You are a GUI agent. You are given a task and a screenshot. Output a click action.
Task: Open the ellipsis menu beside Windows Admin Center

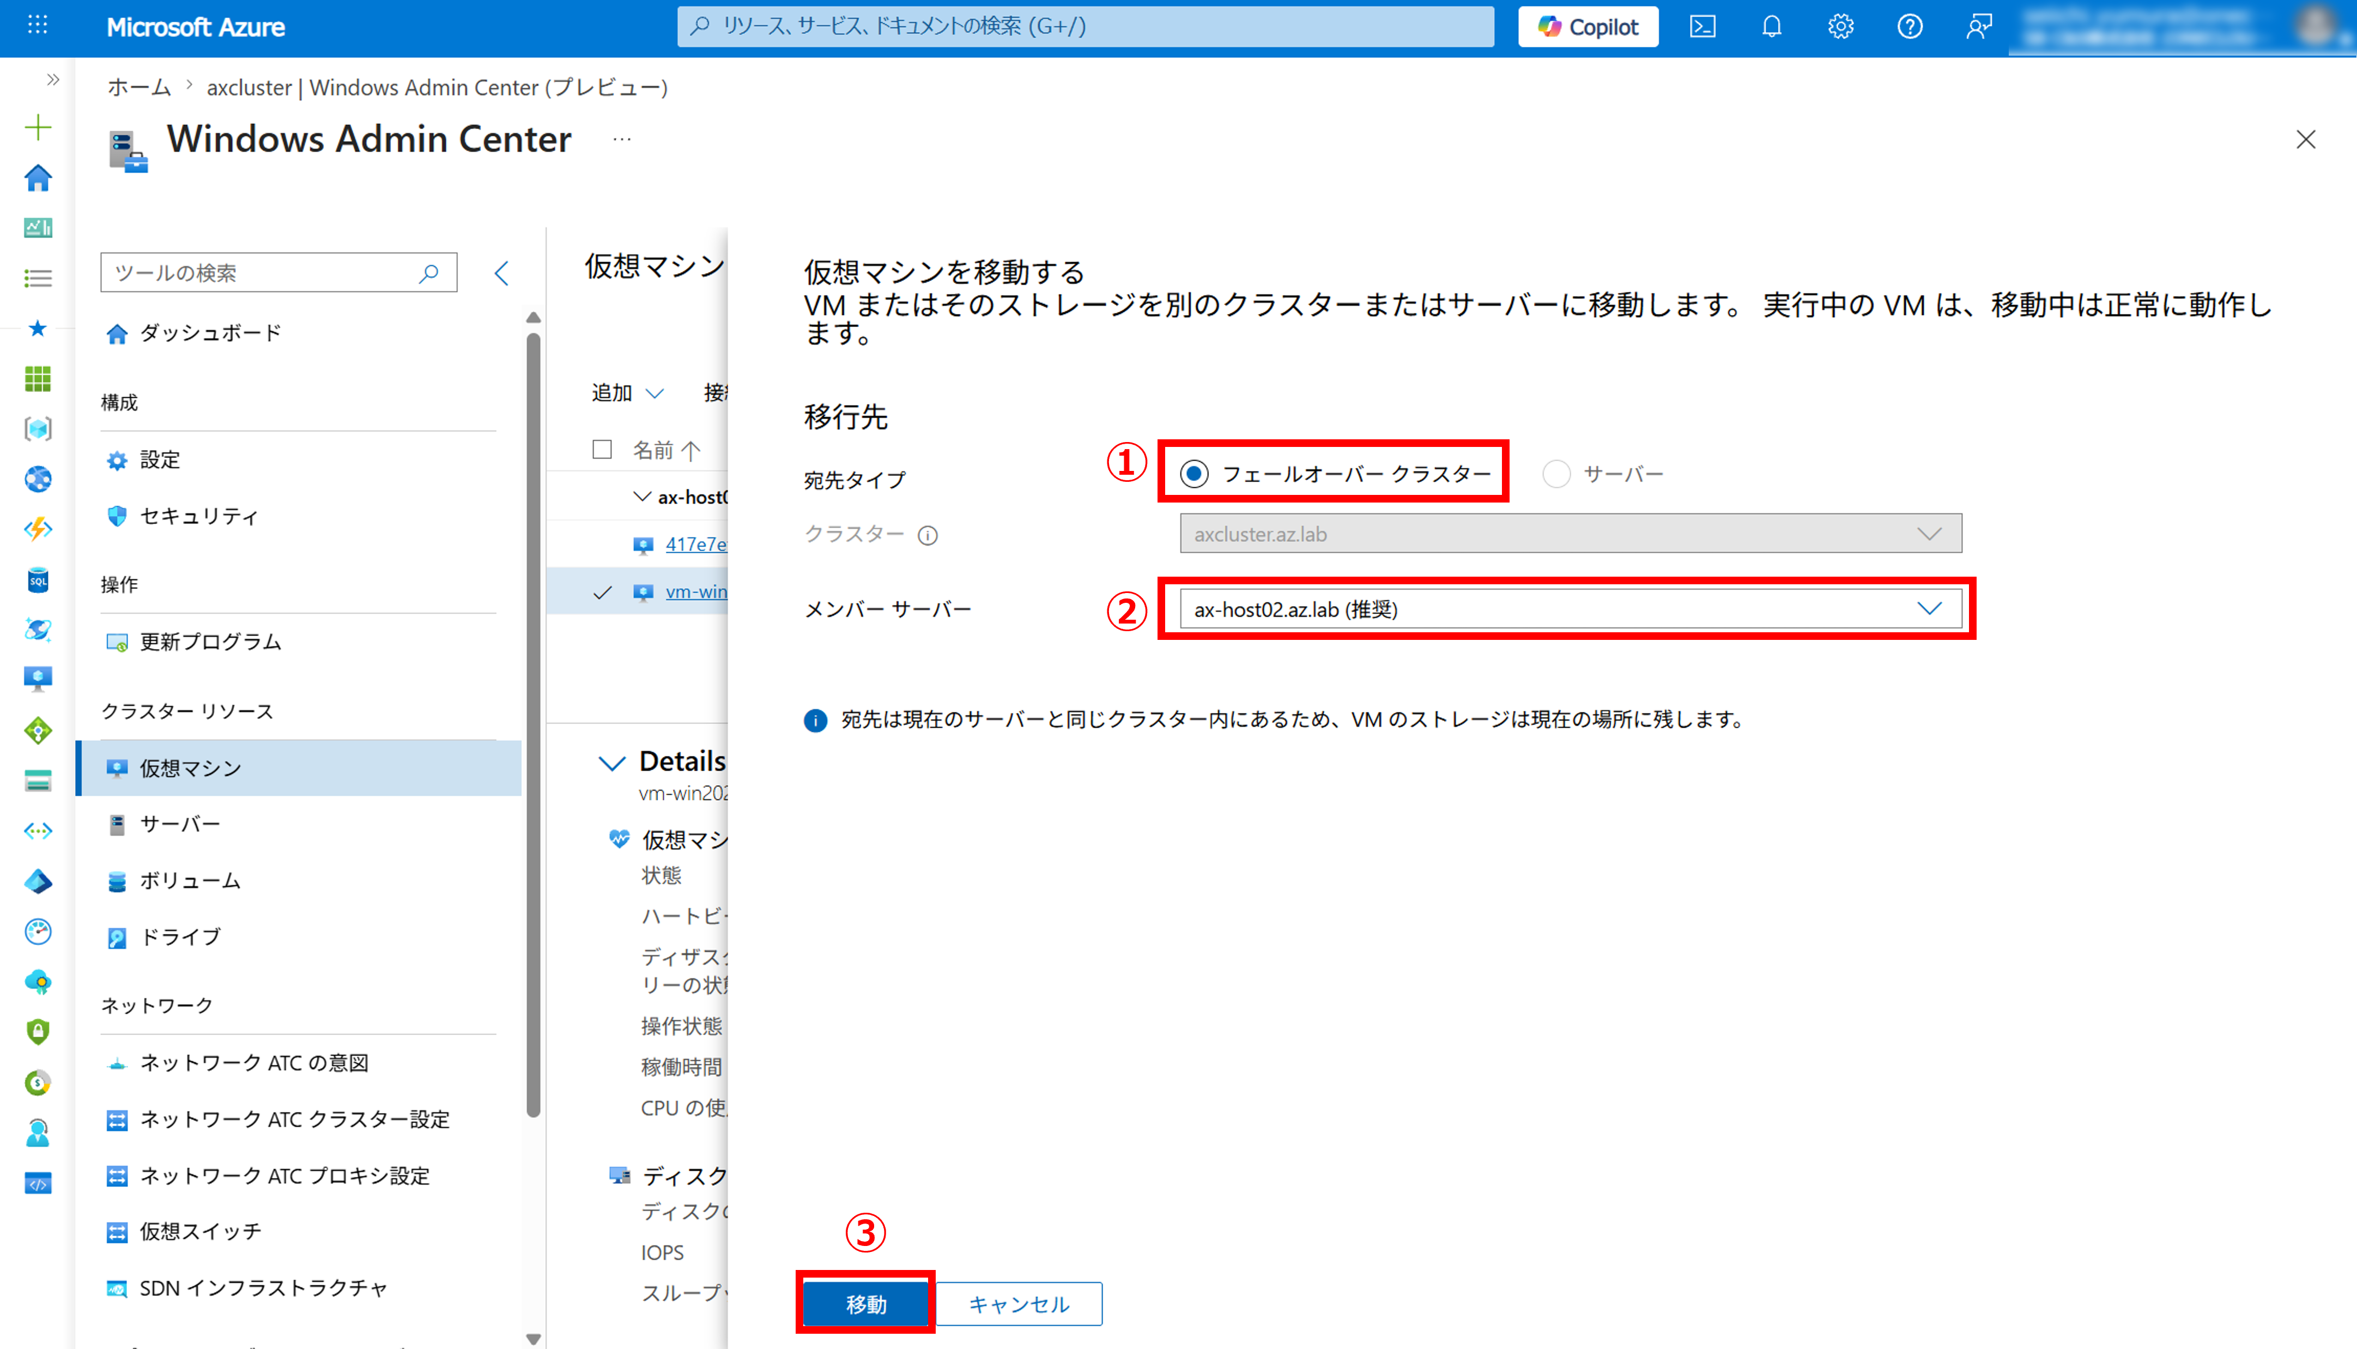pyautogui.click(x=621, y=140)
